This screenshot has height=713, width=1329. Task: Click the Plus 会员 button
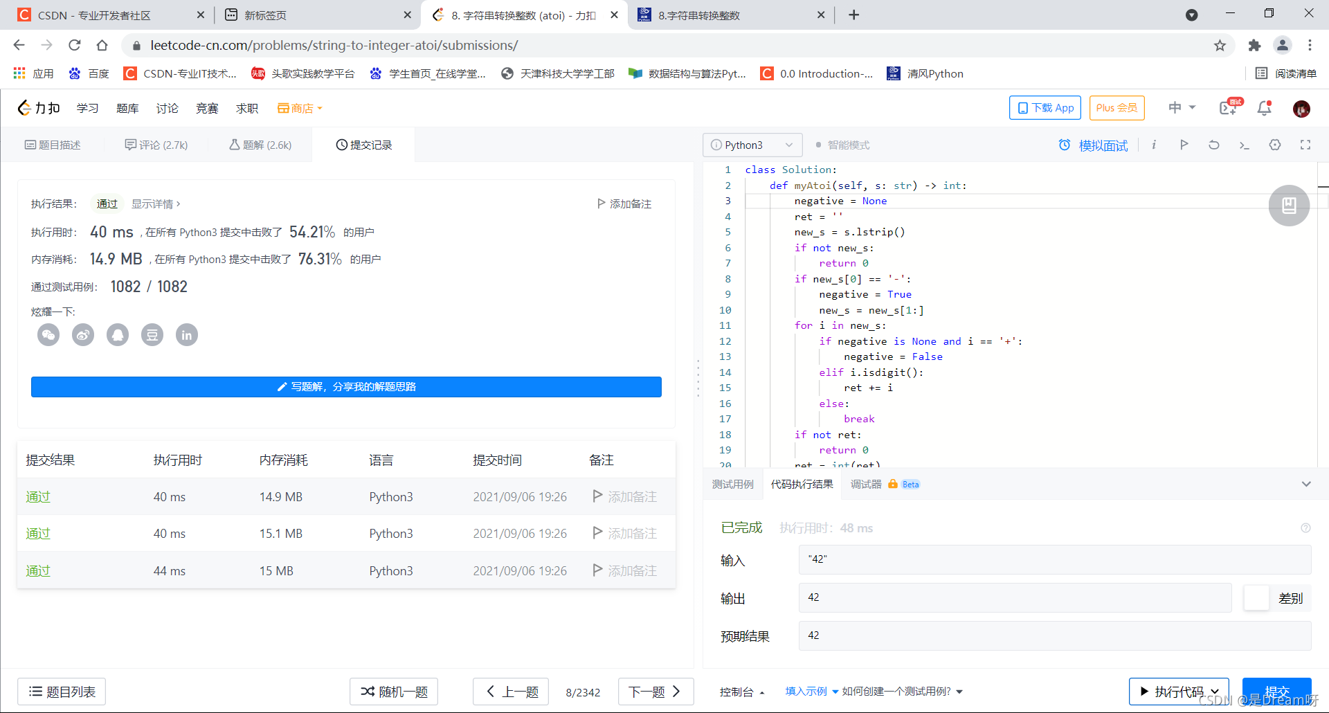point(1116,108)
